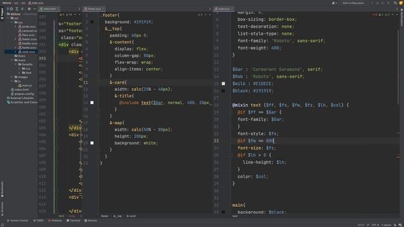Click the IDE update icon in the top-right corner
Image resolution: width=404 pixels, height=227 pixels.
tap(401, 3)
